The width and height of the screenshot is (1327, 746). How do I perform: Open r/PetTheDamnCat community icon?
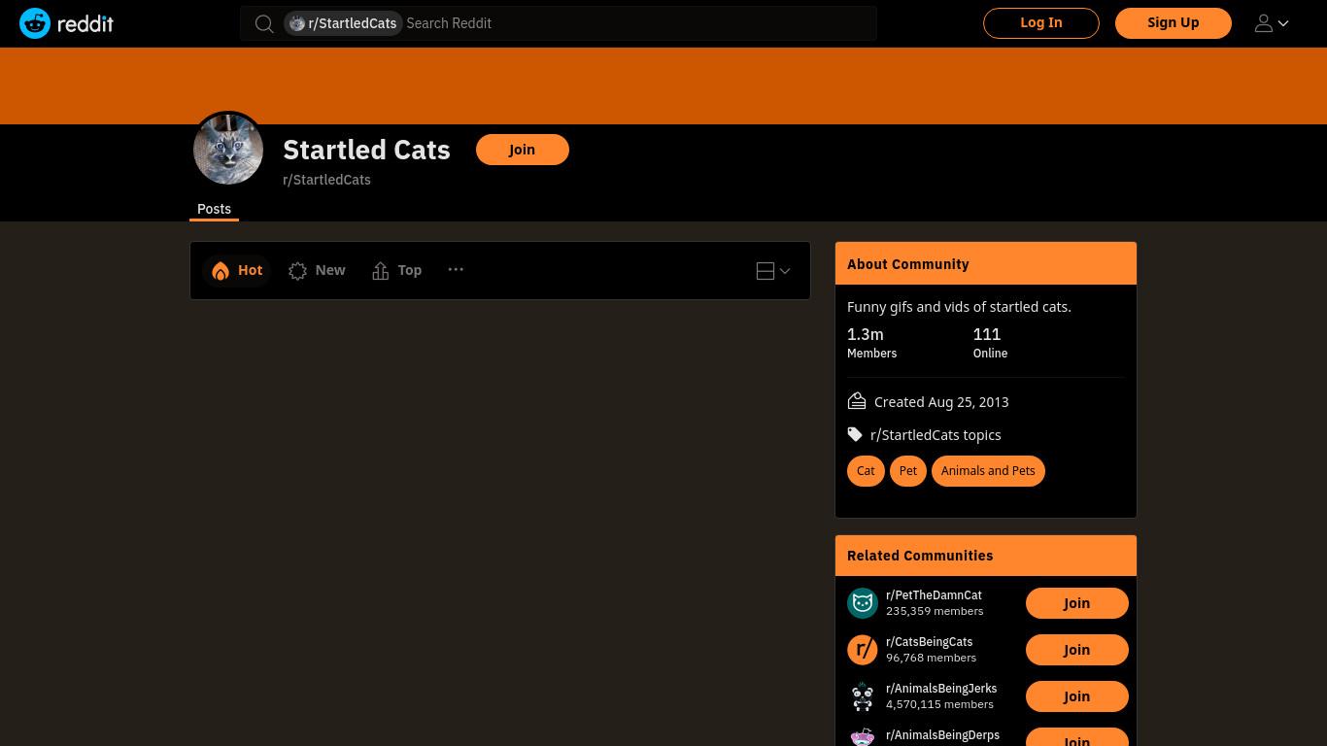(863, 603)
